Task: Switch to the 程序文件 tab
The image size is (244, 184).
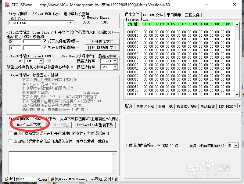Action: pos(132,15)
